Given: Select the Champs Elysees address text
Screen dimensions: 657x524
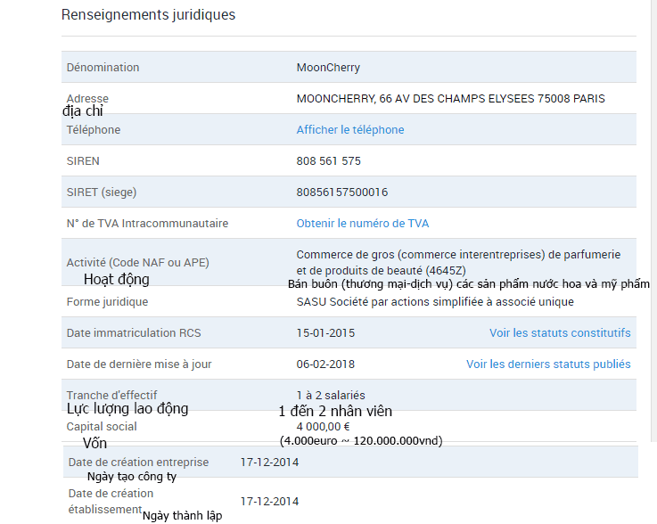Looking at the screenshot, I should 450,99.
